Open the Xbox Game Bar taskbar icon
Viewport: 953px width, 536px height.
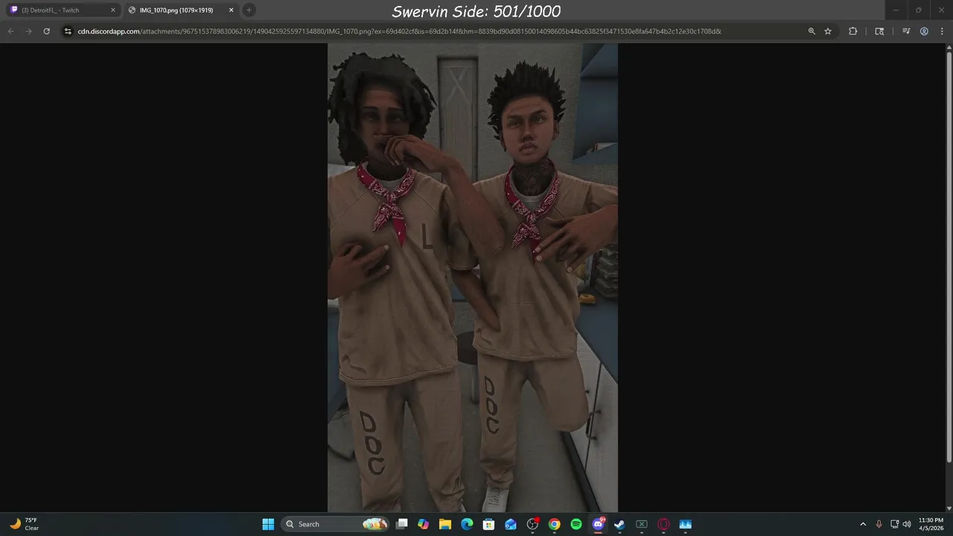pos(642,524)
